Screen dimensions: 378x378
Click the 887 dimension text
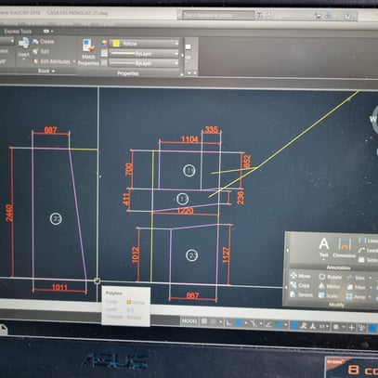tap(192, 295)
